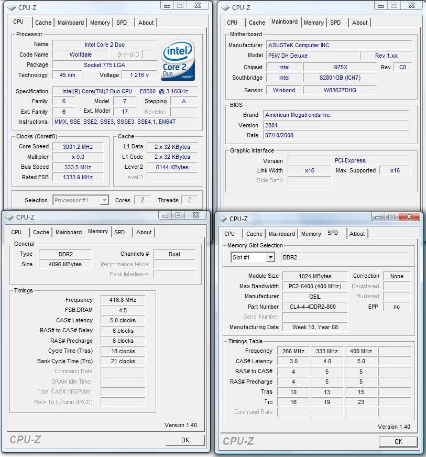Image resolution: width=426 pixels, height=457 pixels.
Task: Click the GEIL manufacturer field
Action: (x=315, y=297)
